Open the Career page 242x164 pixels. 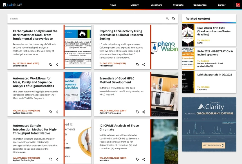point(222,5)
